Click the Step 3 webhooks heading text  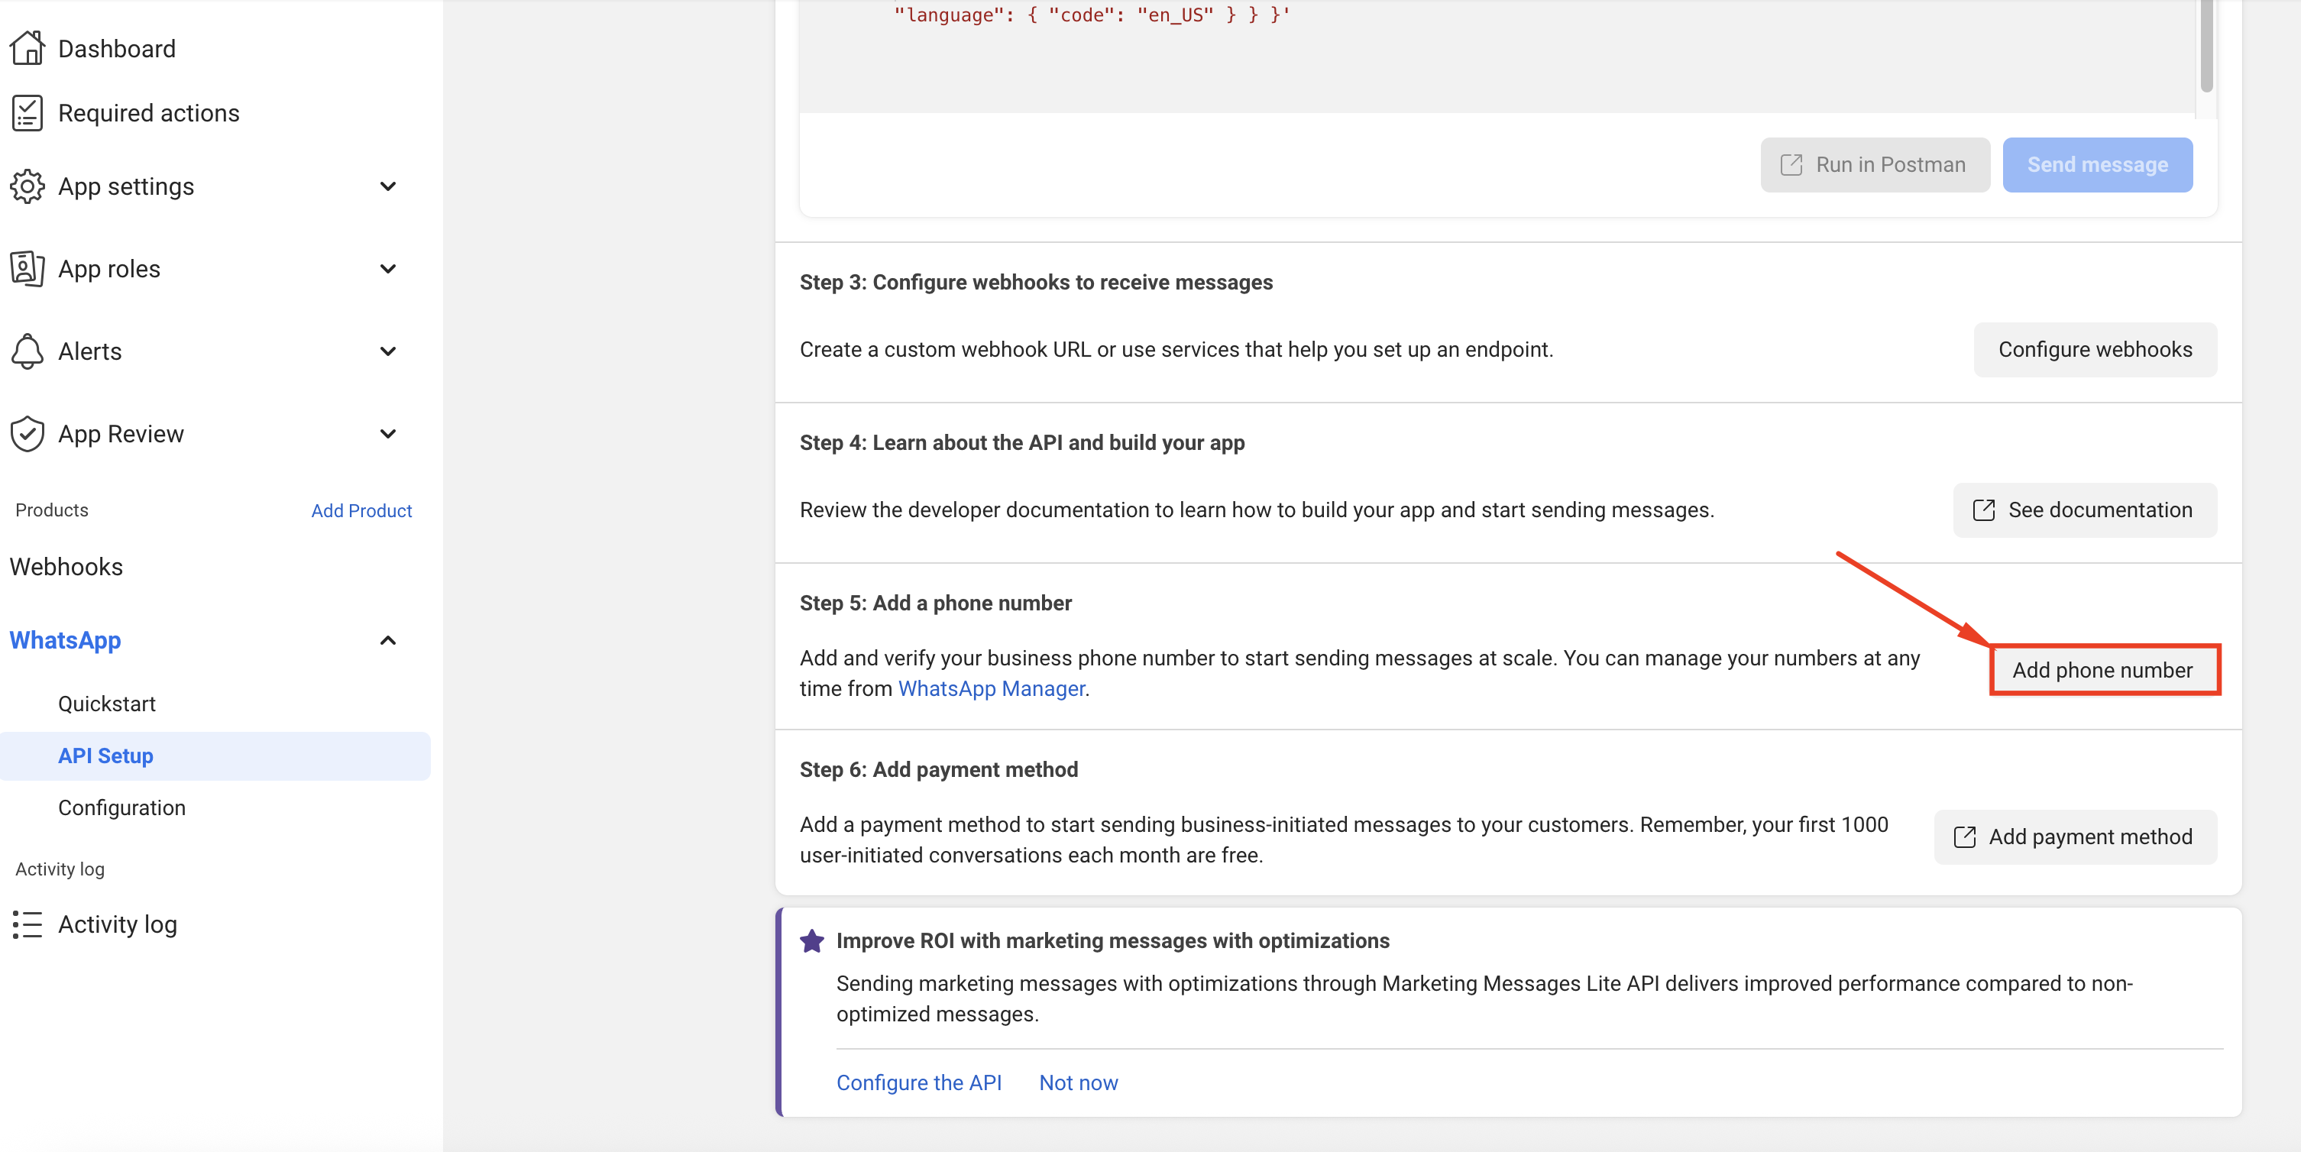(x=1036, y=282)
